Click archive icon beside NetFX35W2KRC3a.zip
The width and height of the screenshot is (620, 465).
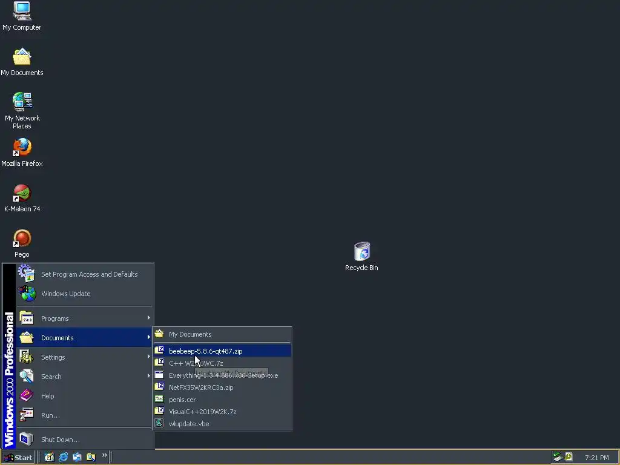[159, 386]
